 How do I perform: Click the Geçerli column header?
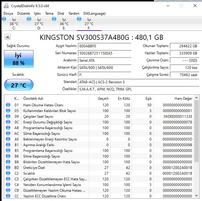[99, 99]
